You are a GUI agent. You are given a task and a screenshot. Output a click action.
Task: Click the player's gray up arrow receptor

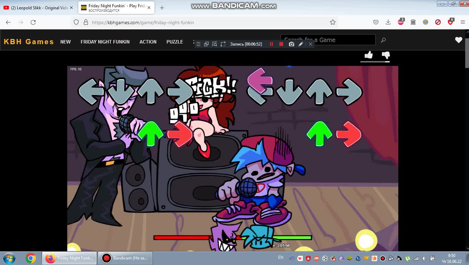(x=319, y=91)
